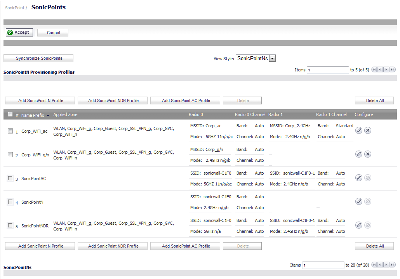This screenshot has width=400, height=279.
Task: Check the box for SonicPointNDR row
Action: [x=10, y=225]
